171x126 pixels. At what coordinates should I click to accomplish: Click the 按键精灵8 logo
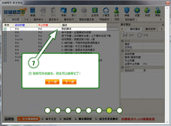(x=15, y=12)
